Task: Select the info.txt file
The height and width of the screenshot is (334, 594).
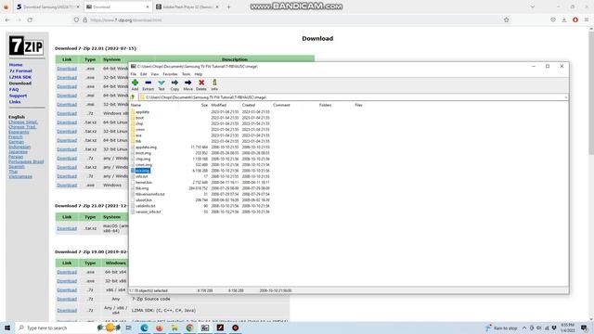Action: click(x=142, y=176)
